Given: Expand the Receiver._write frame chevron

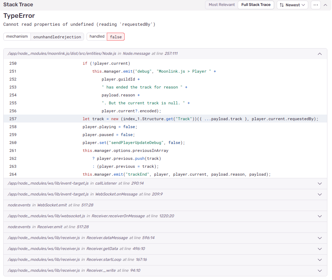Looking at the screenshot, I should [319, 271].
